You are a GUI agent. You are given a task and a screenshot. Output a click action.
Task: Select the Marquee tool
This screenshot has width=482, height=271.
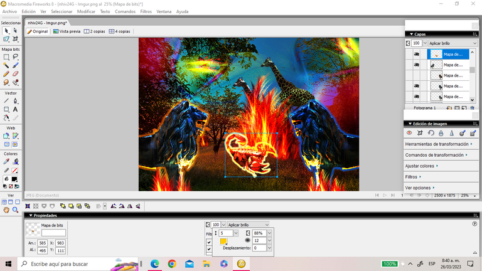6,57
